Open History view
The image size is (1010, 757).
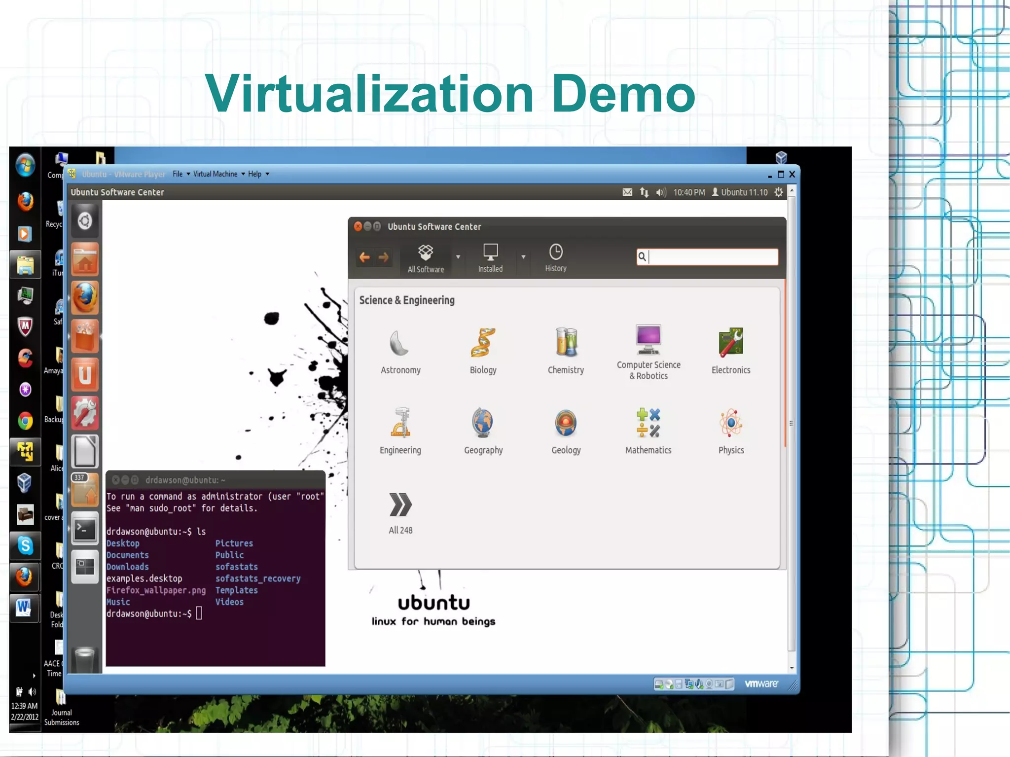tap(556, 258)
